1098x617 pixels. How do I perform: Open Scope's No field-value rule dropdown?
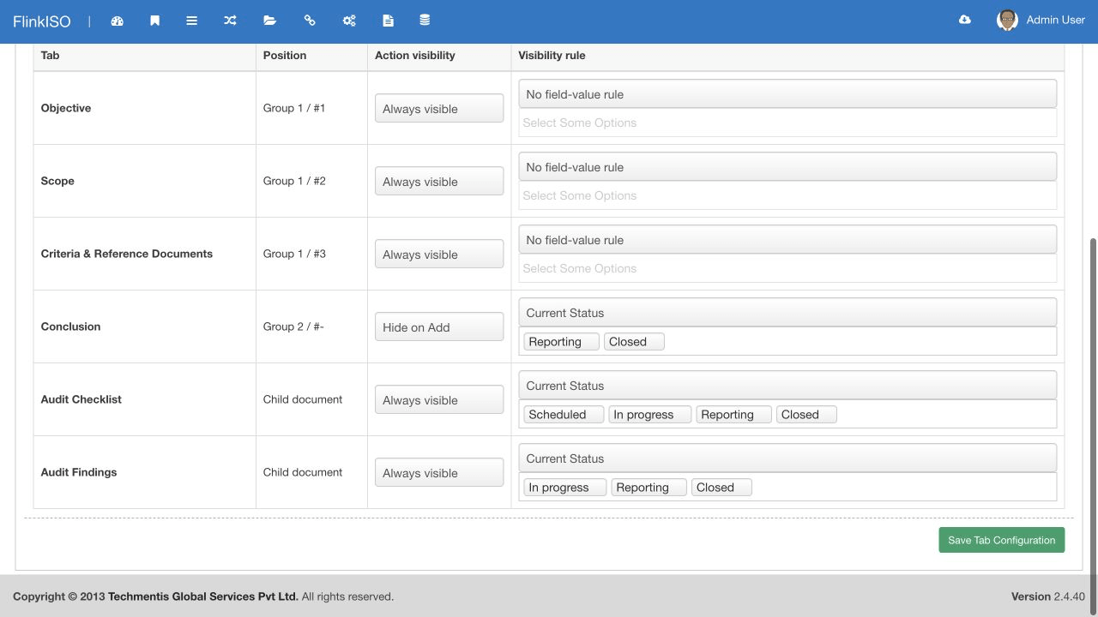pos(787,167)
